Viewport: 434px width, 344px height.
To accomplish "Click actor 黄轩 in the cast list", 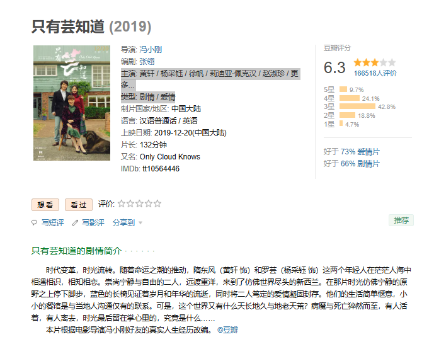I will (147, 73).
